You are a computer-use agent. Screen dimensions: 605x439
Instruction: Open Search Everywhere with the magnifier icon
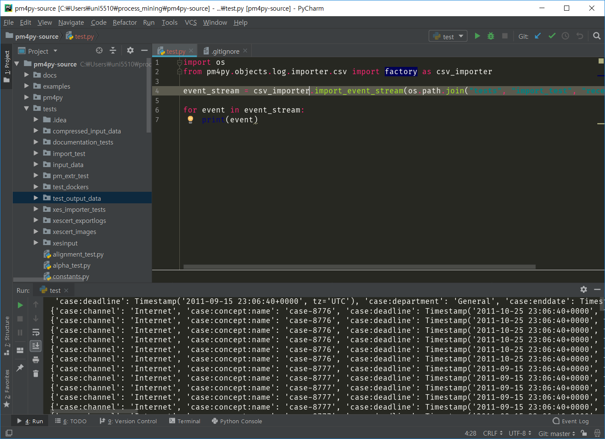point(597,36)
